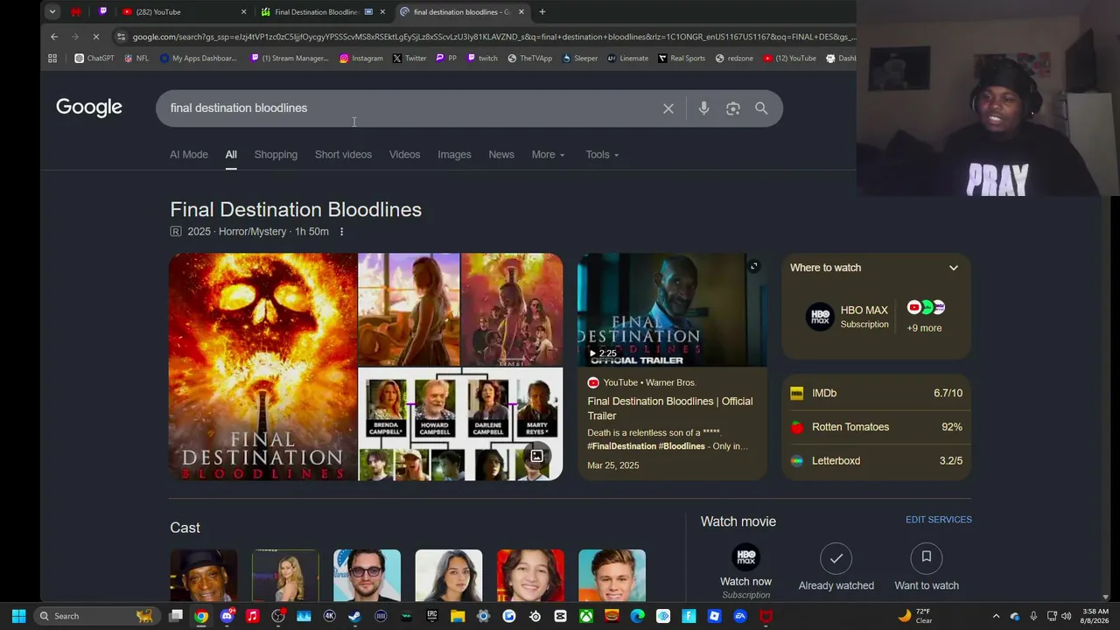Open the Letterboxd 3.2/5 rating
This screenshot has width=1120, height=630.
876,461
